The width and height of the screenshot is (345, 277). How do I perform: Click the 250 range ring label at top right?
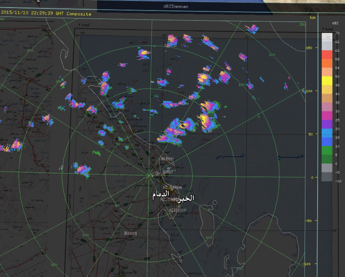(302, 24)
